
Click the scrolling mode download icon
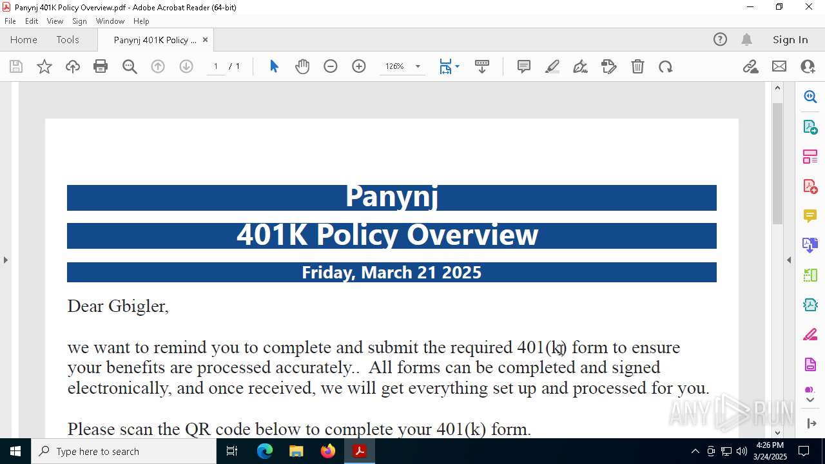481,66
